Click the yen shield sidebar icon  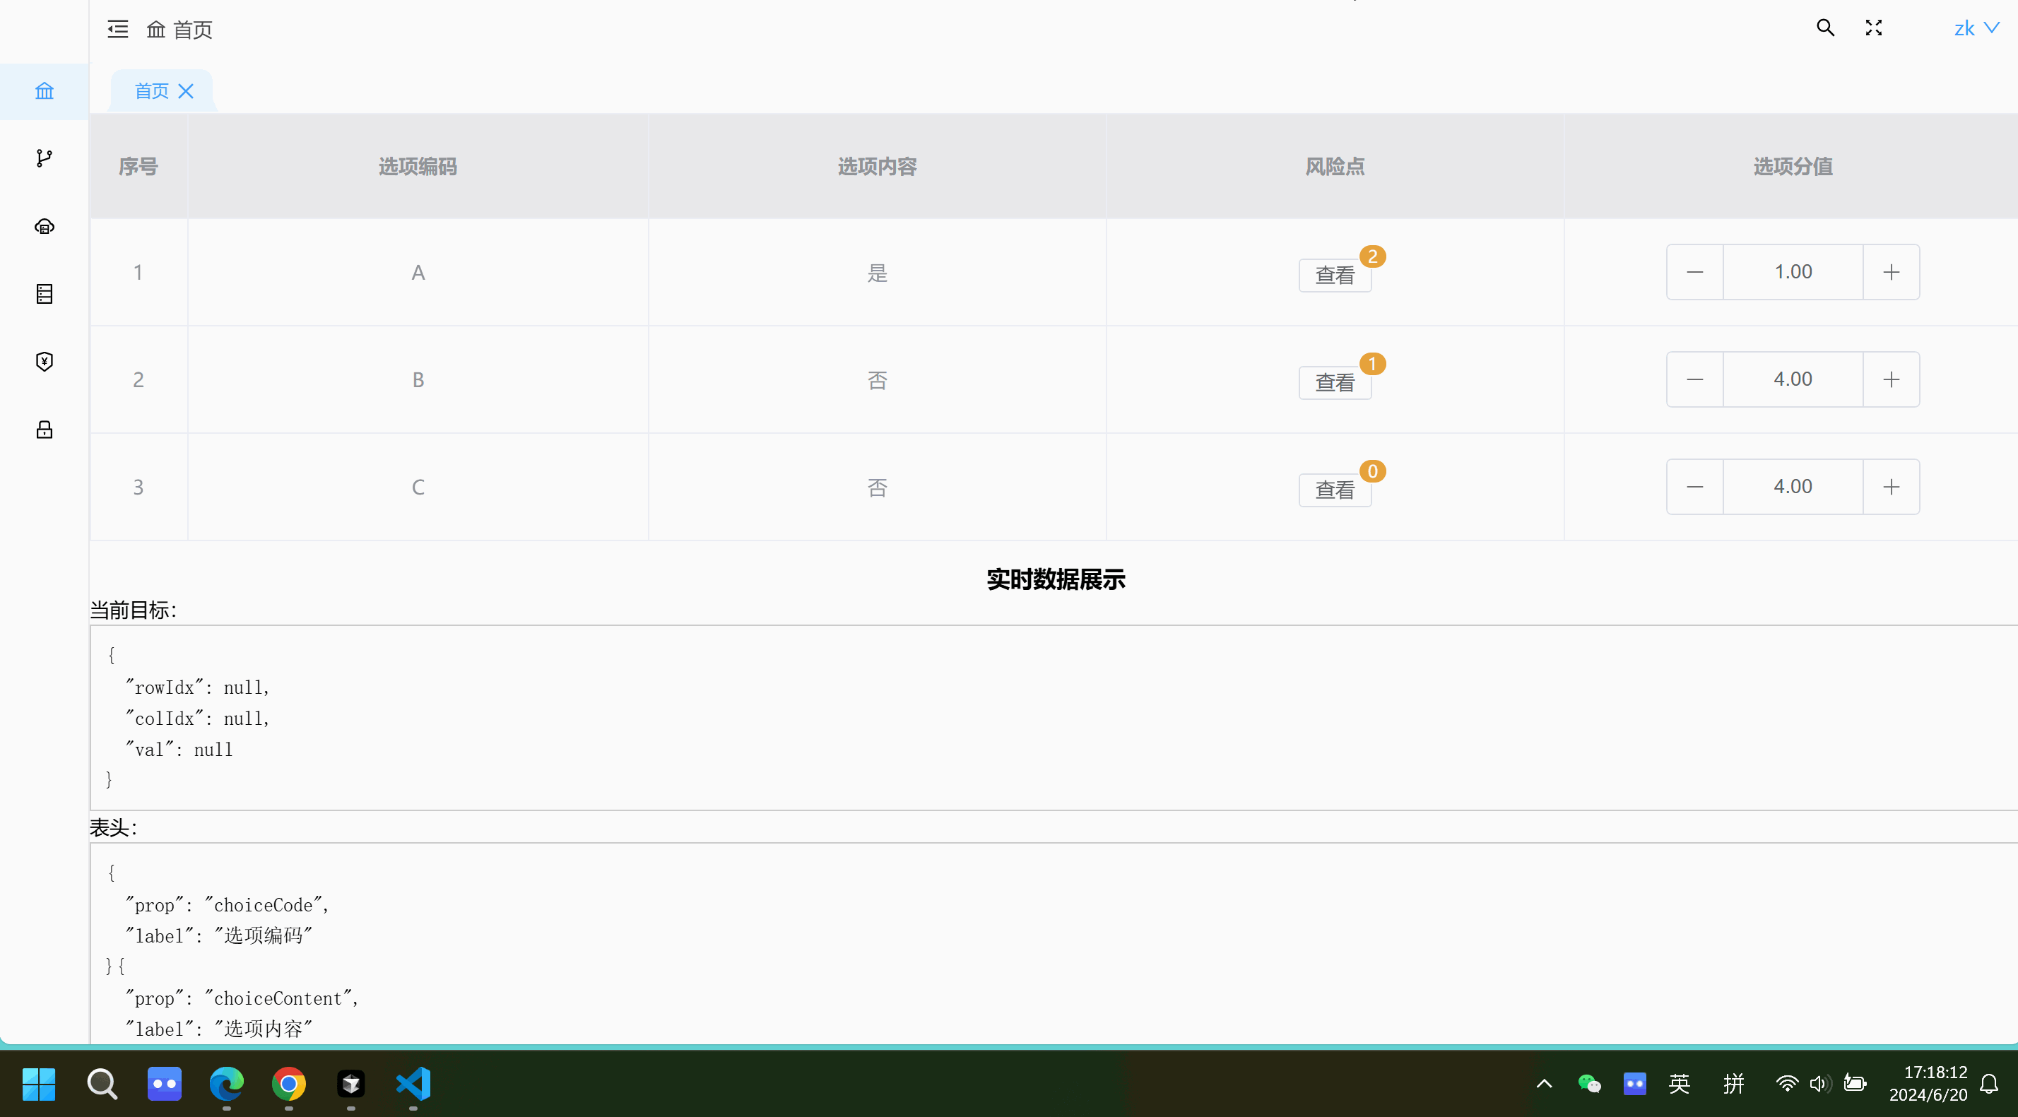coord(44,361)
